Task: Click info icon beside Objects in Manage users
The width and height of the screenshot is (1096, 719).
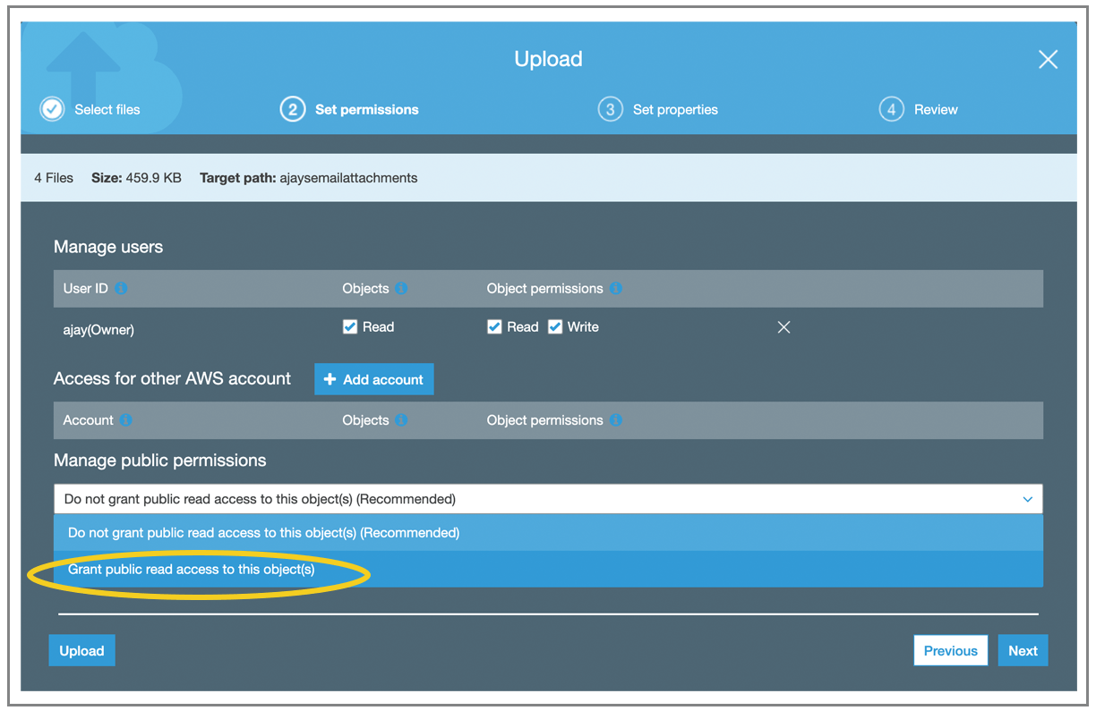Action: (401, 289)
